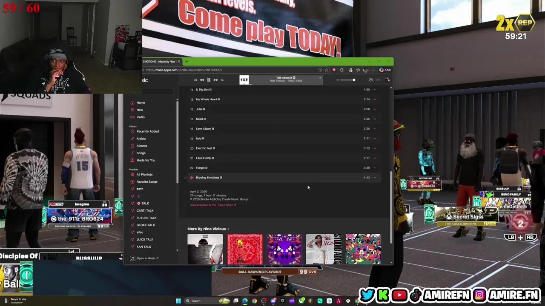Open Radio in the sidebar
The width and height of the screenshot is (545, 306).
[x=141, y=117]
